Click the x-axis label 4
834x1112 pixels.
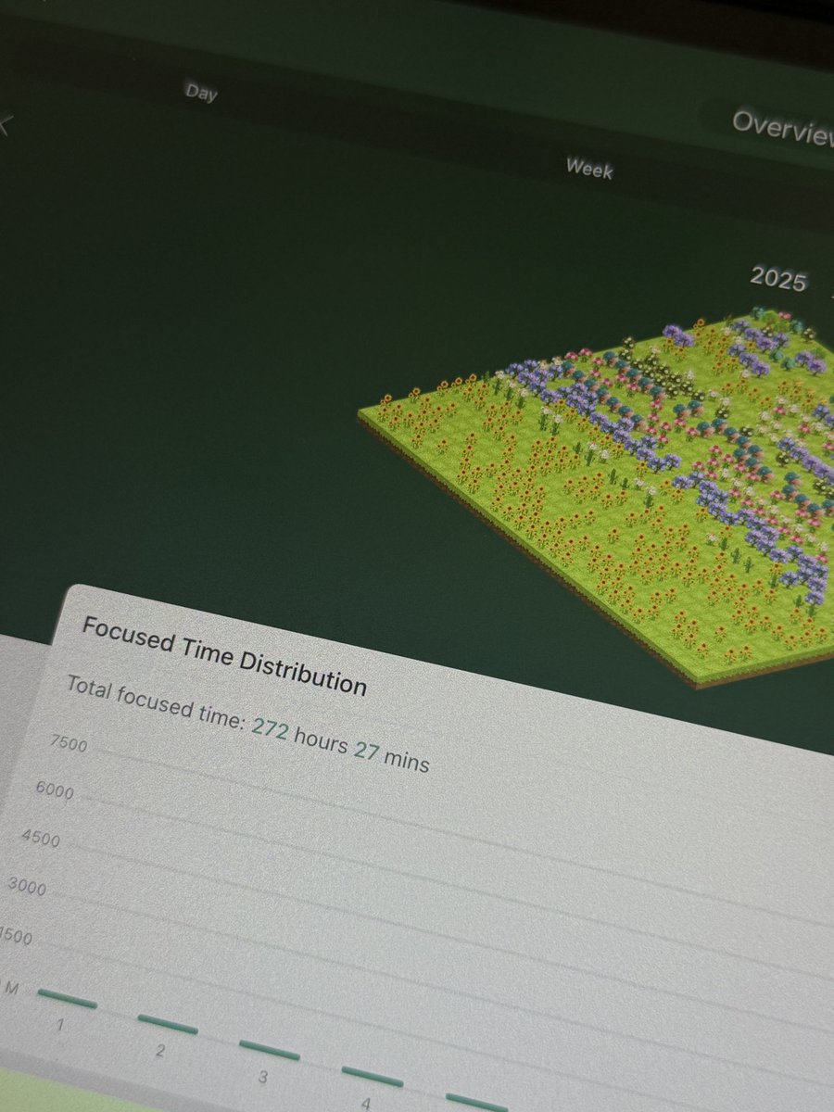pos(366,1103)
